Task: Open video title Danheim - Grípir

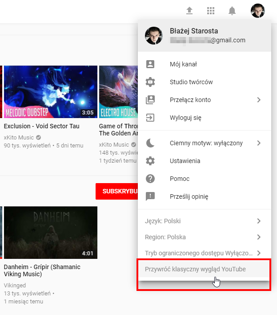Action: coord(42,270)
